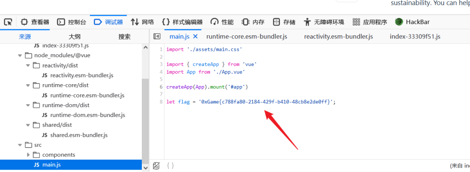Image resolution: width=470 pixels, height=172 pixels.
Task: Click the 0xGame flag string
Action: coord(266,102)
